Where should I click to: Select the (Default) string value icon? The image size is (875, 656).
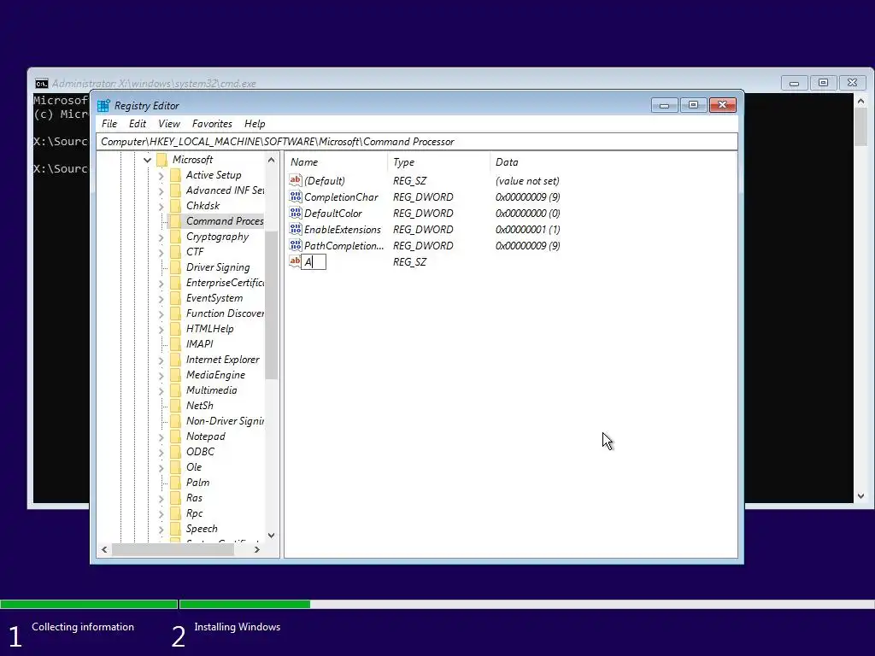pyautogui.click(x=295, y=180)
